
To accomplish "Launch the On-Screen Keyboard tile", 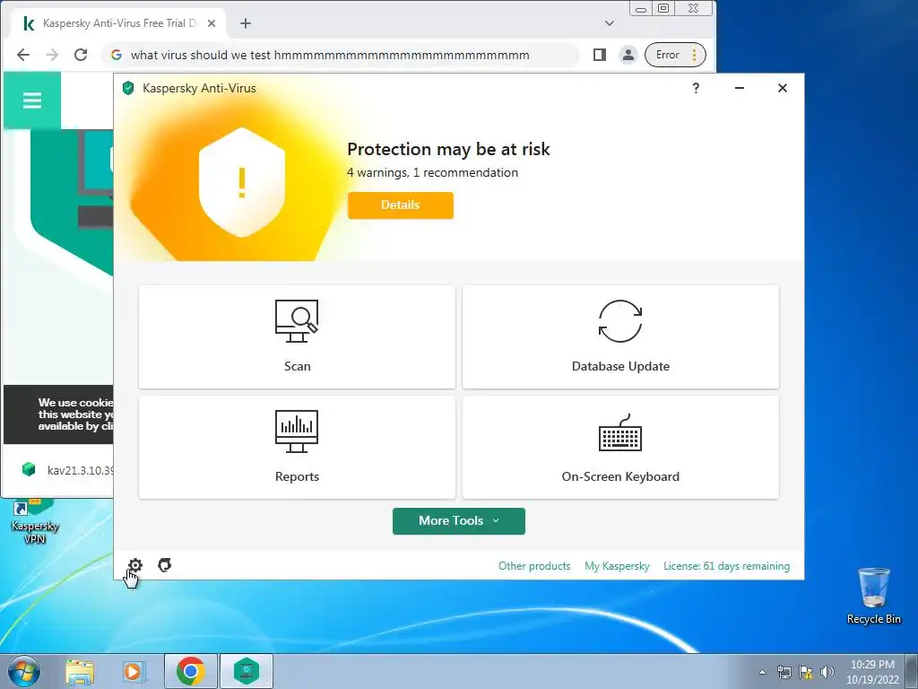I will click(620, 447).
